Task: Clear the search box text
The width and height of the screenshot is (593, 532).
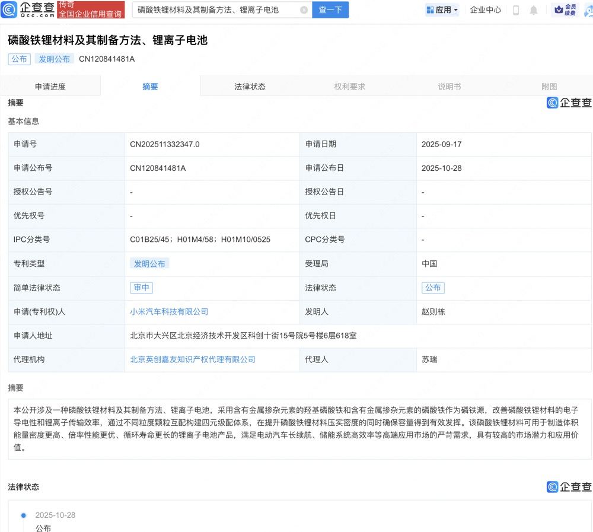Action: point(304,10)
